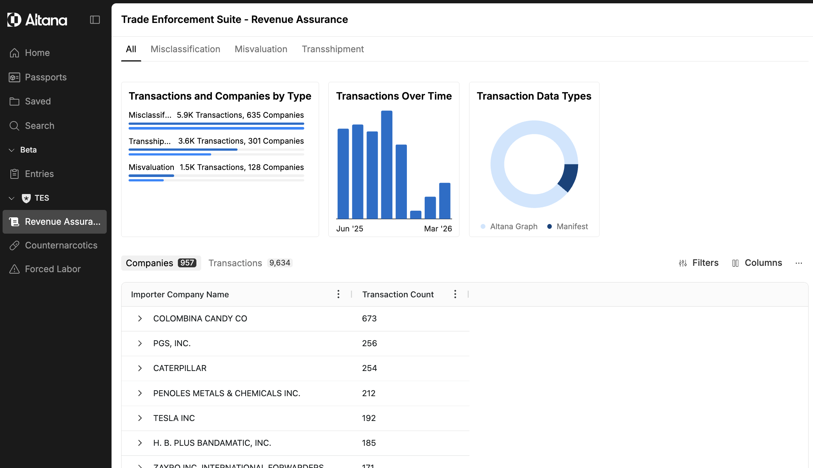Open Home in the sidebar
This screenshot has width=813, height=468.
54,53
